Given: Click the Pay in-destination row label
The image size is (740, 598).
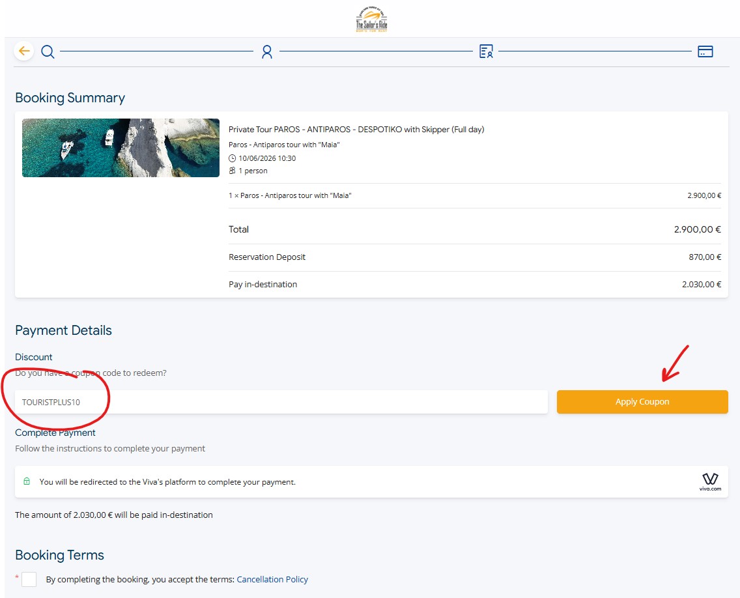Looking at the screenshot, I should [x=263, y=285].
